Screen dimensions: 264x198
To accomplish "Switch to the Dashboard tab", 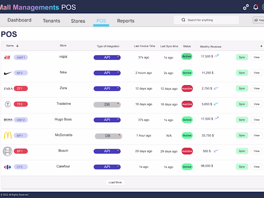I will [19, 20].
